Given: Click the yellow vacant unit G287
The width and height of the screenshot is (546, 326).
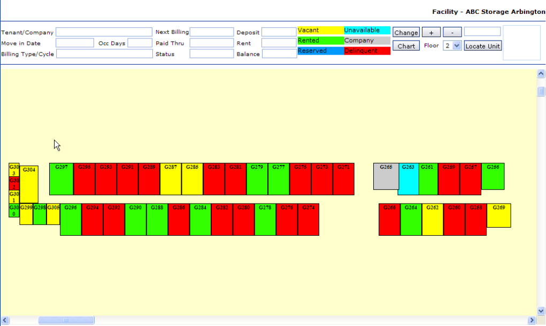Looking at the screenshot, I should 171,179.
